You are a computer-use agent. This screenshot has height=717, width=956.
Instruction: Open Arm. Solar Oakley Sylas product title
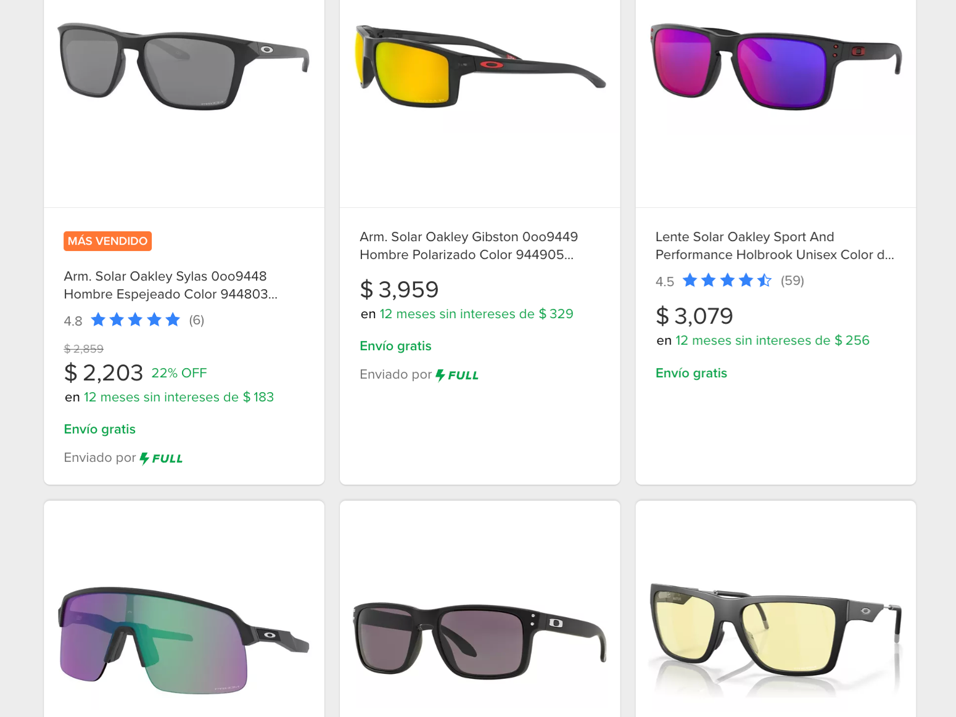[171, 285]
